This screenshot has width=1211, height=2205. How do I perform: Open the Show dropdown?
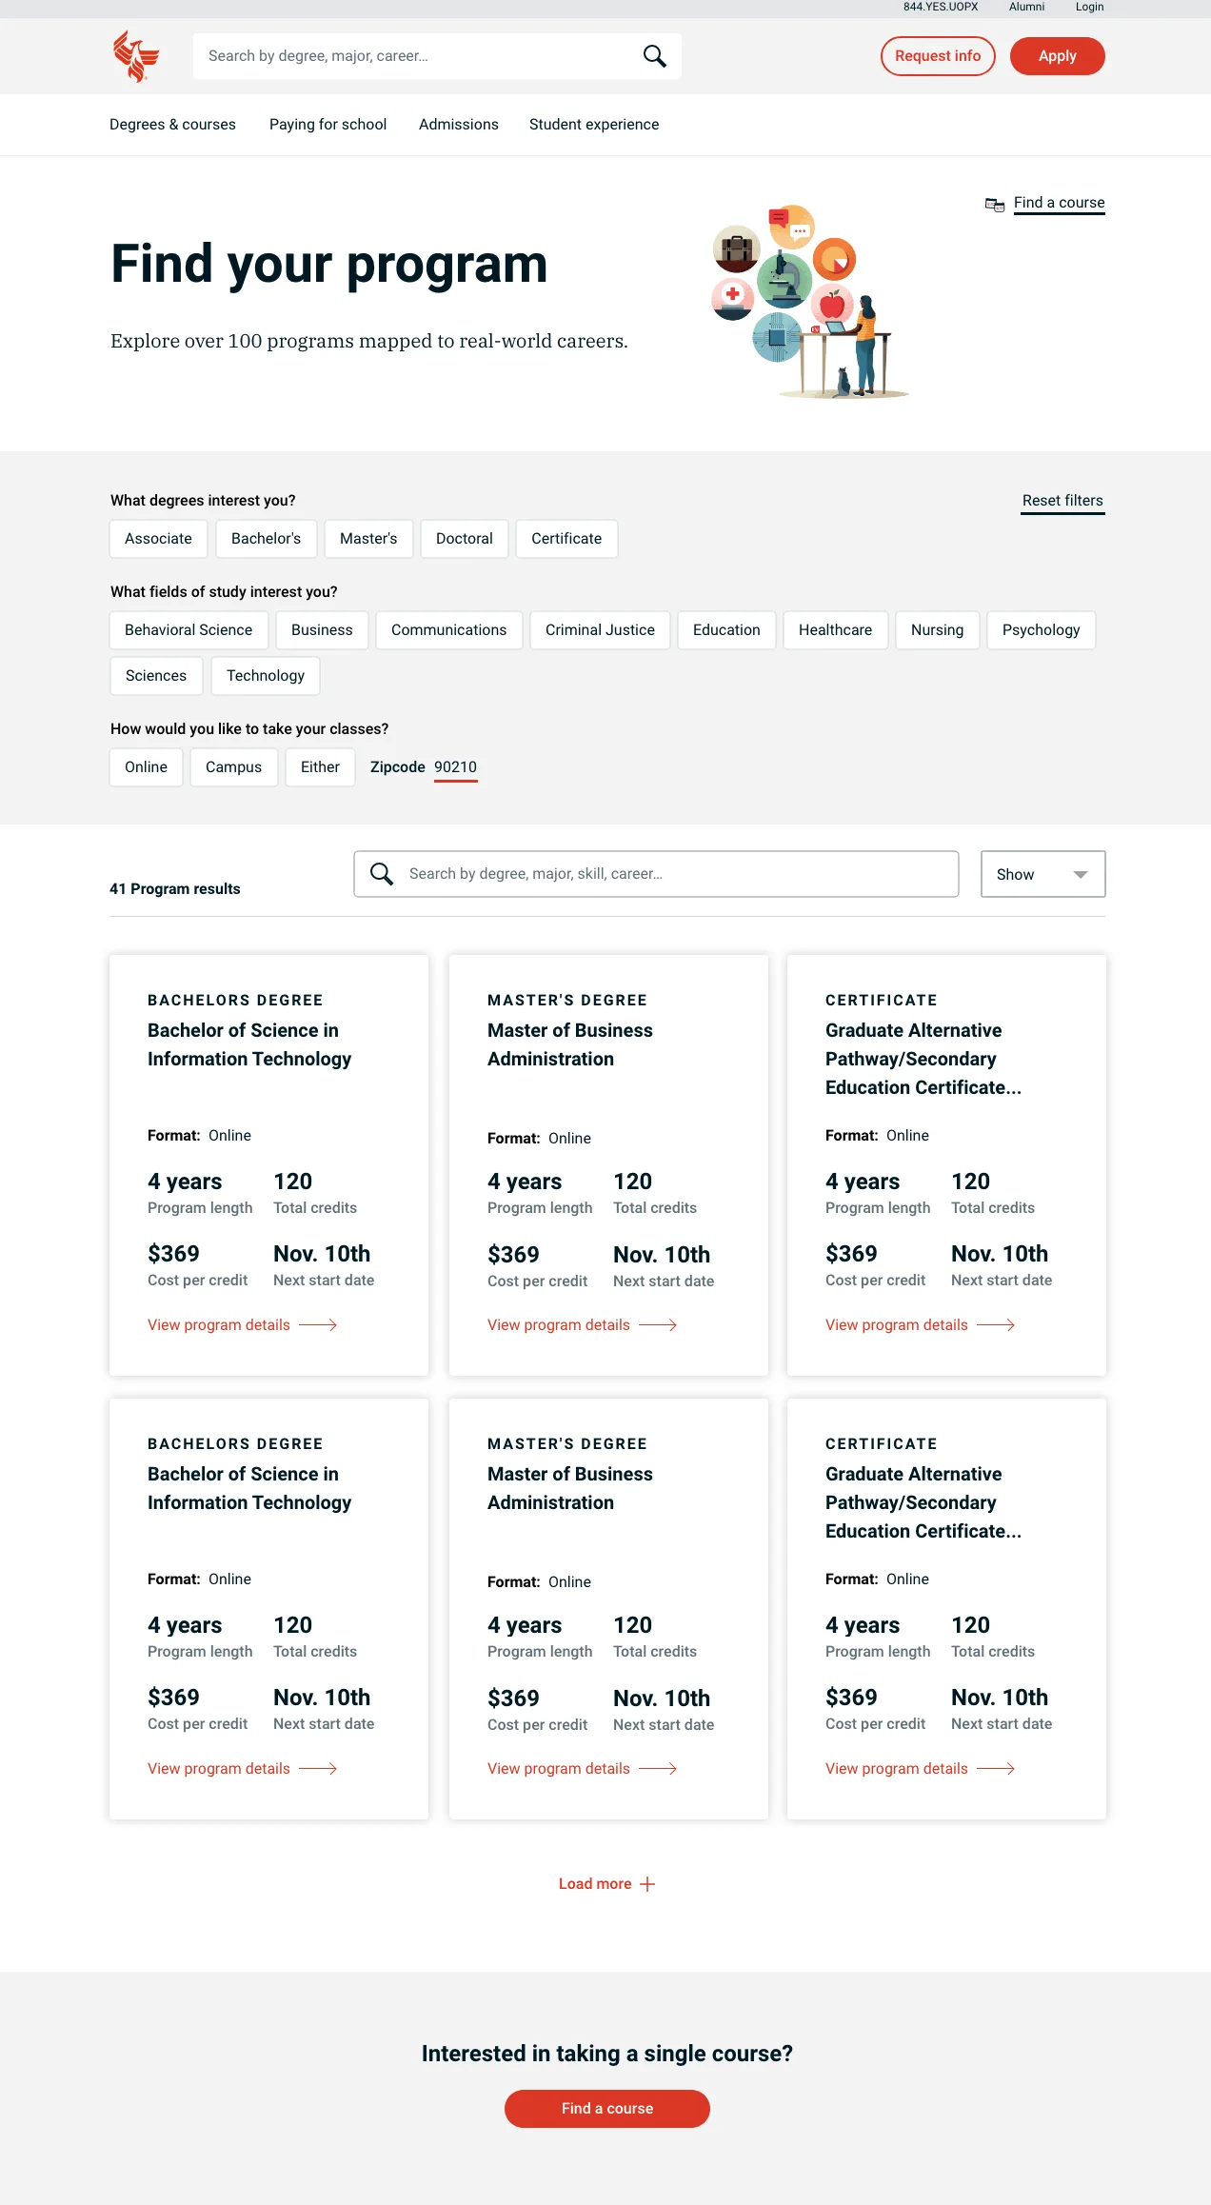click(x=1042, y=874)
